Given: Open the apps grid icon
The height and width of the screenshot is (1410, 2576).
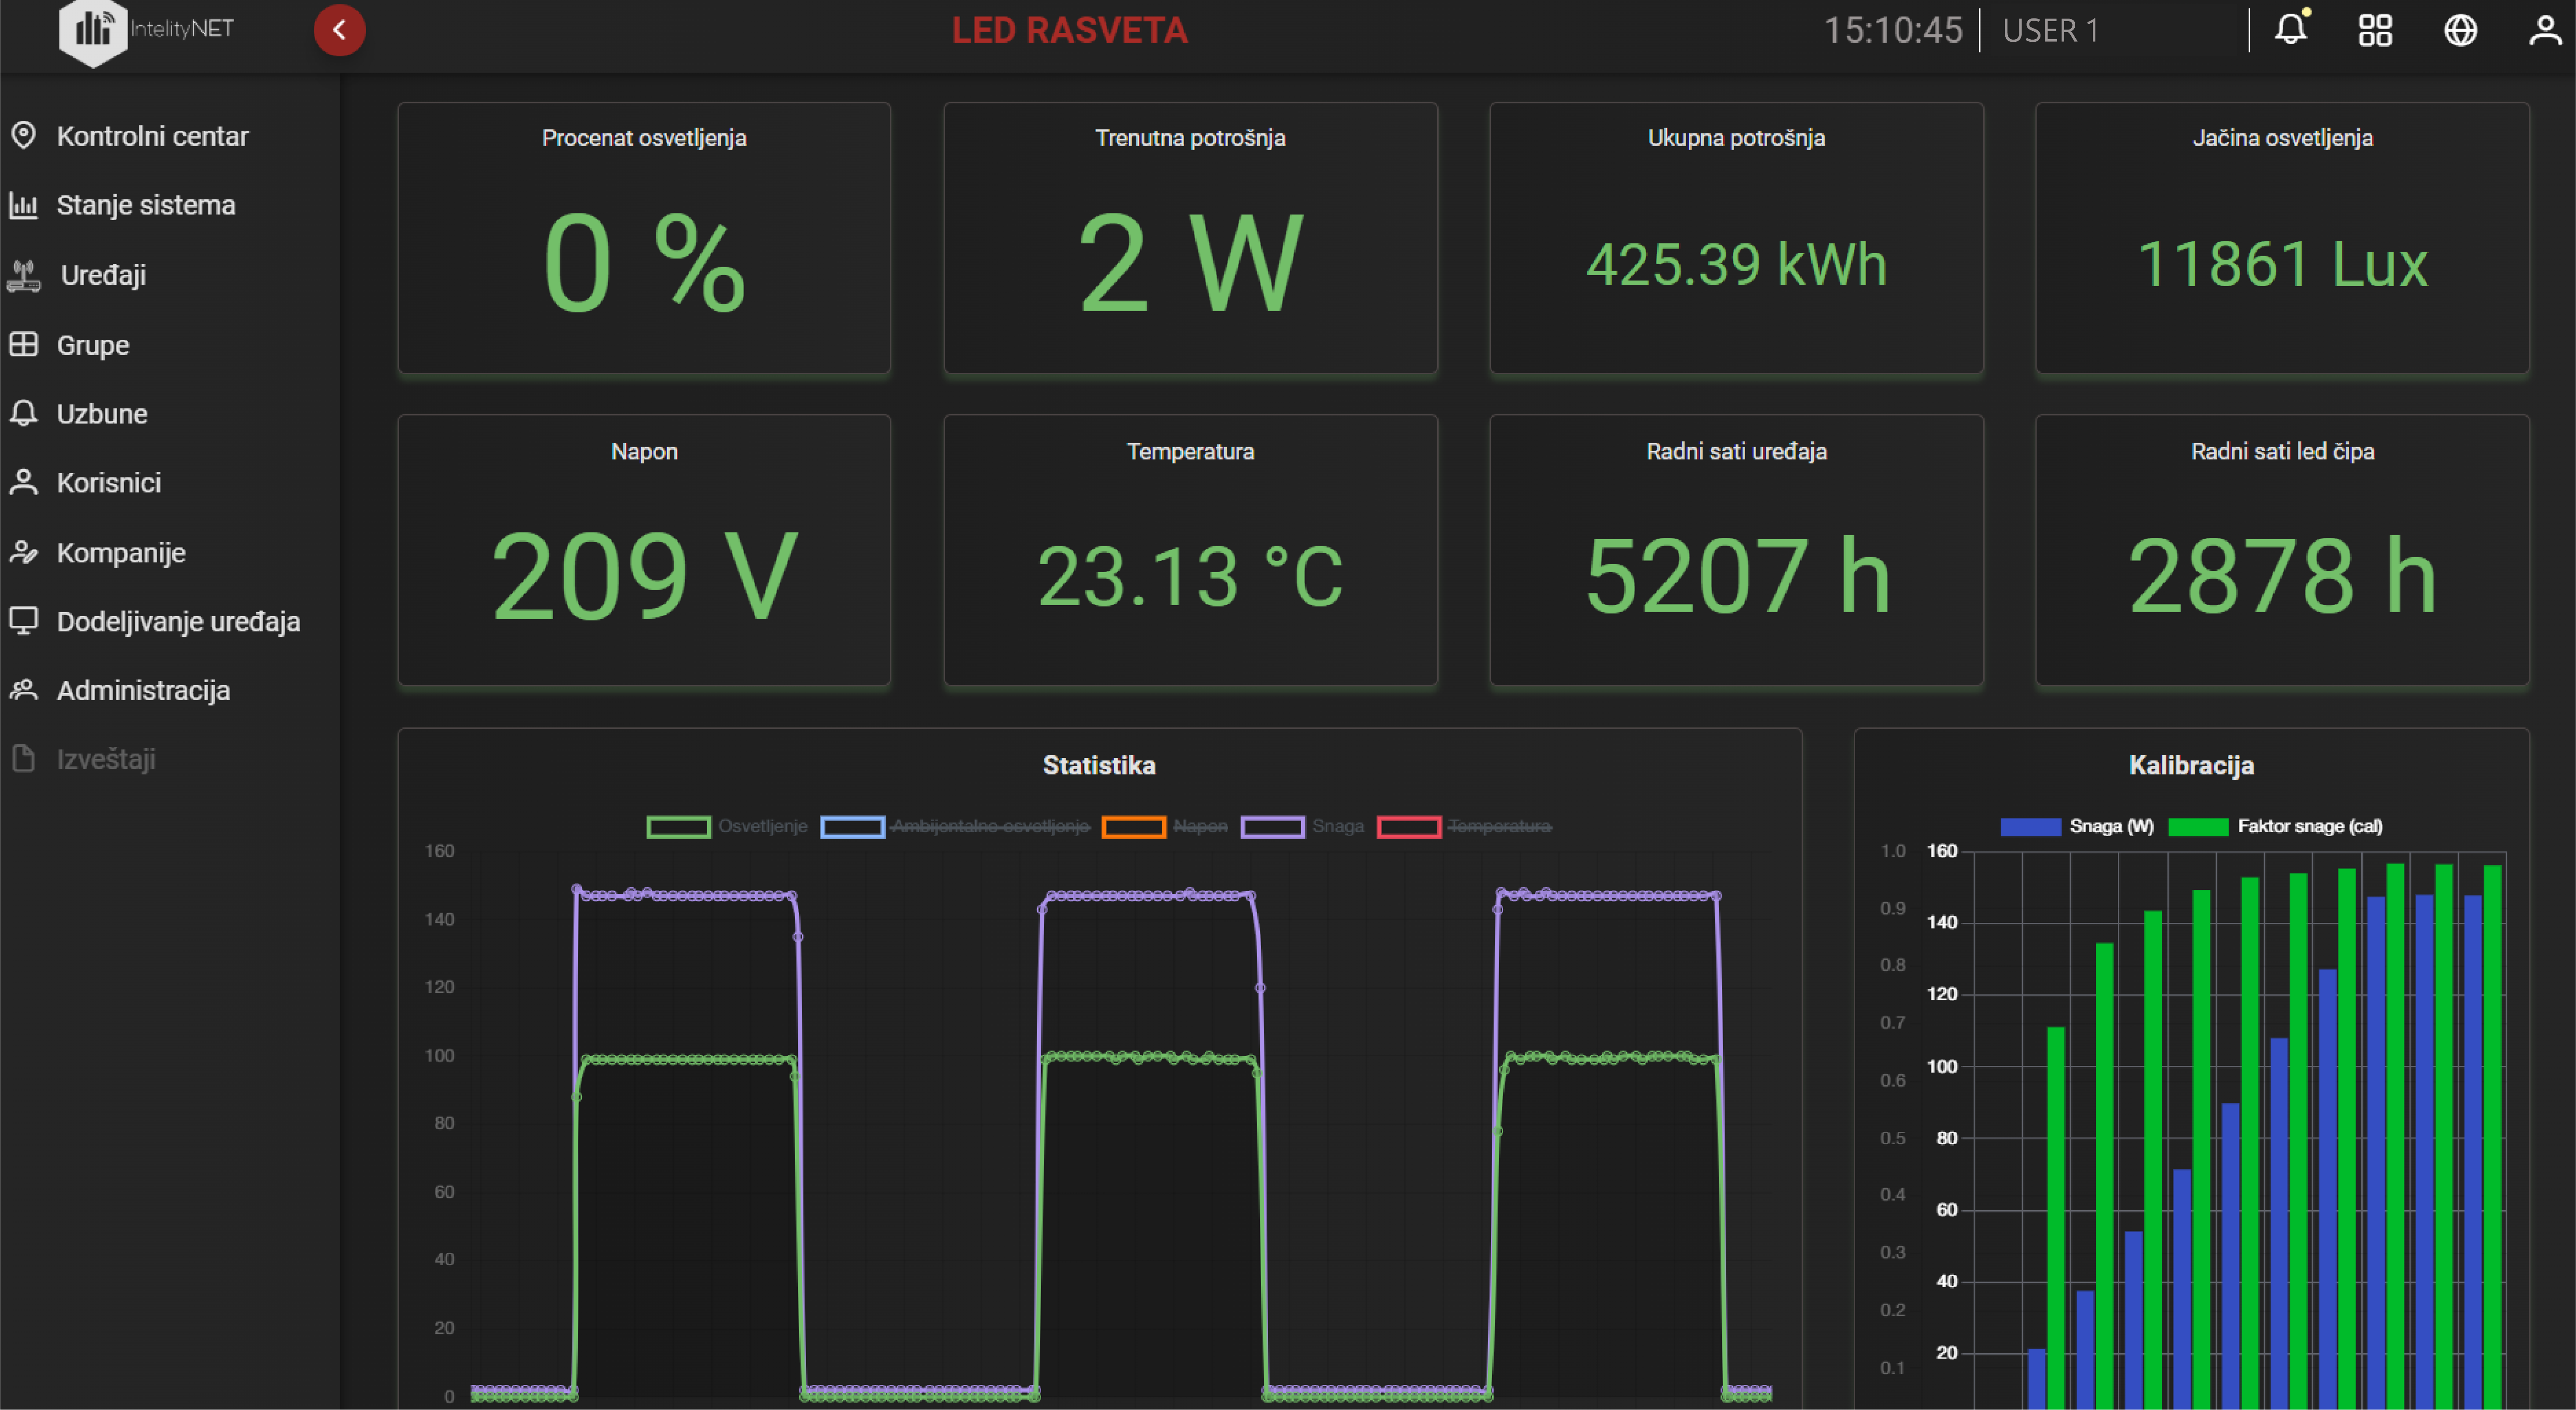Looking at the screenshot, I should 2375,30.
